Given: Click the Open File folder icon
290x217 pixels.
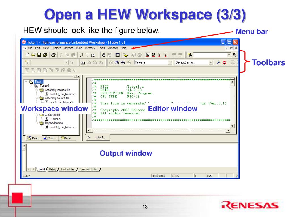Looking at the screenshot, I should point(33,55).
